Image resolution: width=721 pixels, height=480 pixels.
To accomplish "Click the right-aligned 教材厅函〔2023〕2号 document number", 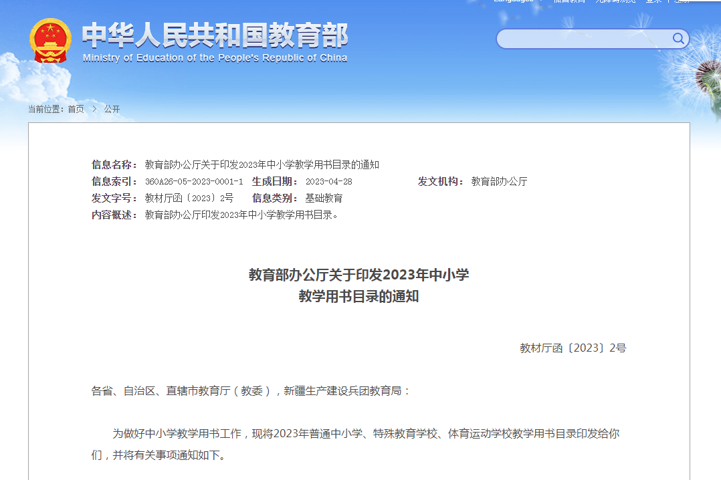I will [x=573, y=348].
